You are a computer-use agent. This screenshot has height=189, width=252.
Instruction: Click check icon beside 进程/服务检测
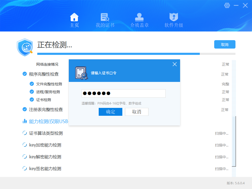32,92
